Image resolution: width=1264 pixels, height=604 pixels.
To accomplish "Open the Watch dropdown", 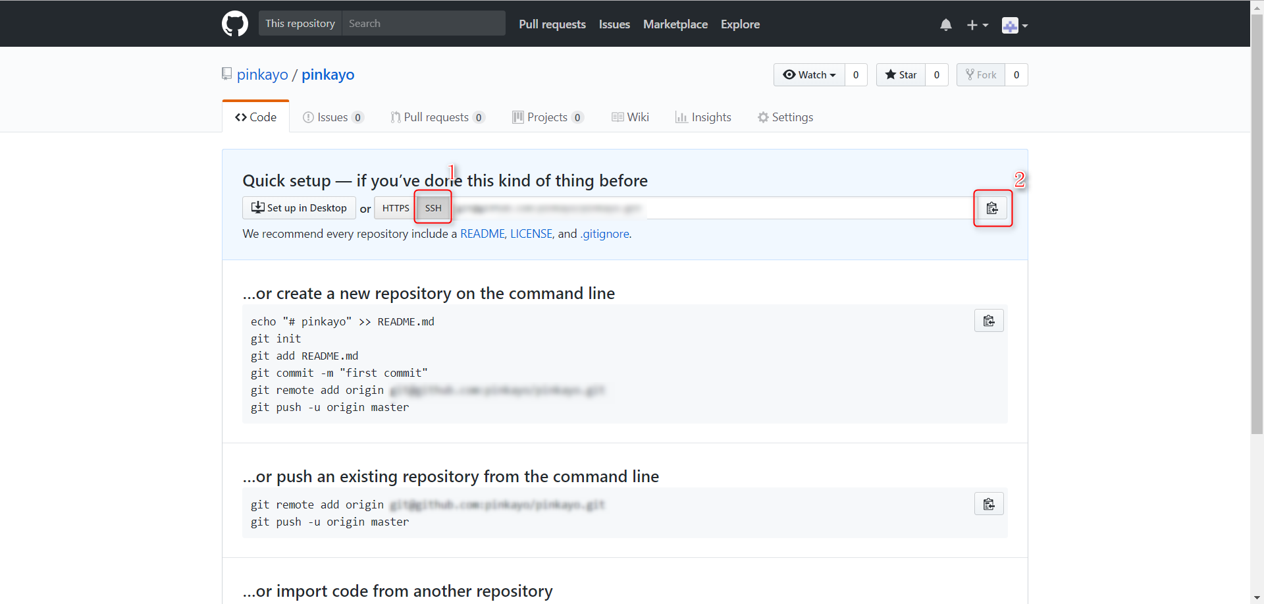I will pyautogui.click(x=809, y=74).
